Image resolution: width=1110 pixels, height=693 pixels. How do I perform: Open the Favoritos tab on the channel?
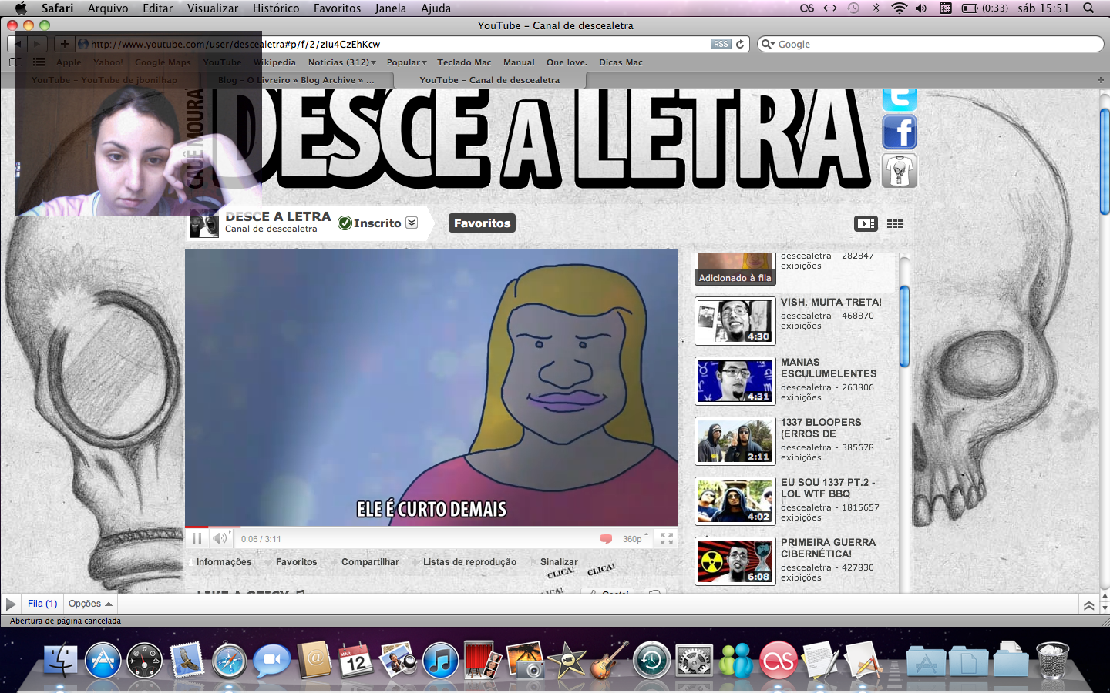tap(482, 223)
